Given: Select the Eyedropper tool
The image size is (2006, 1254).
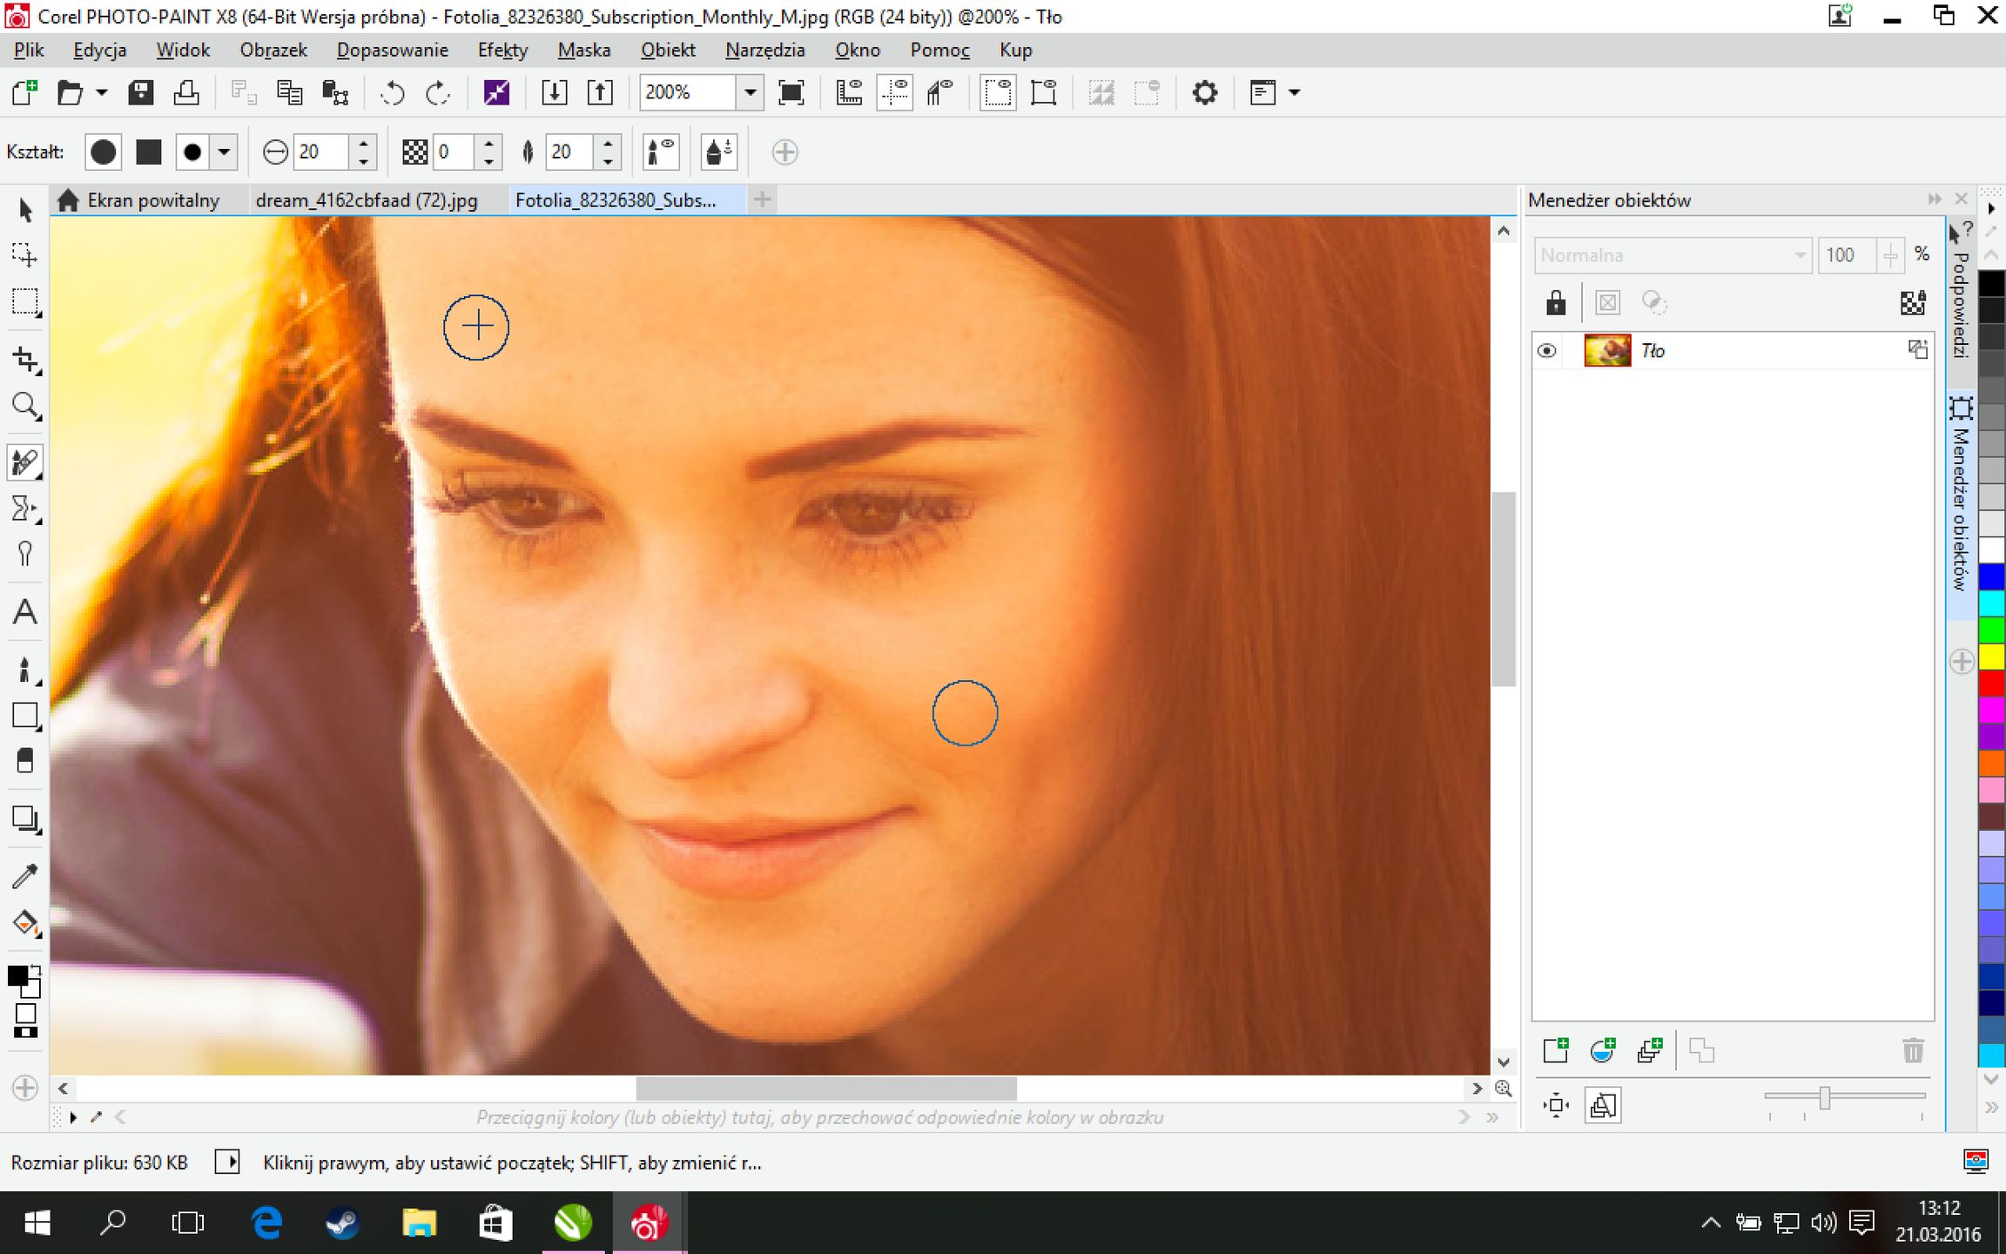Looking at the screenshot, I should (x=25, y=875).
